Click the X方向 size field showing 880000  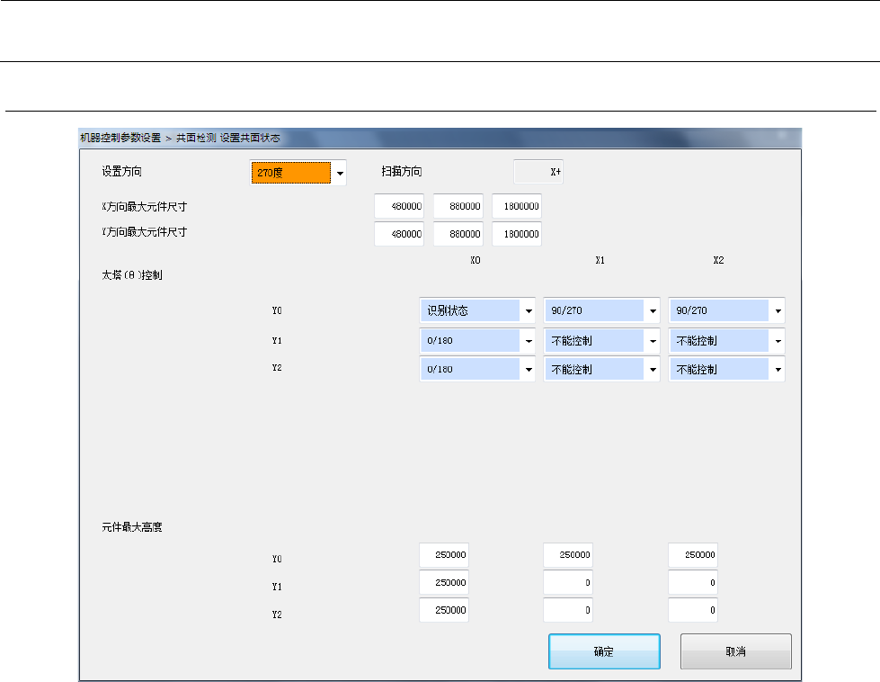point(458,206)
